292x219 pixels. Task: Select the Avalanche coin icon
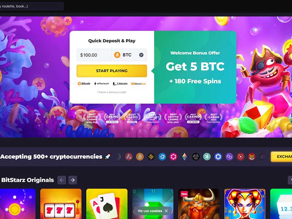pos(128,157)
